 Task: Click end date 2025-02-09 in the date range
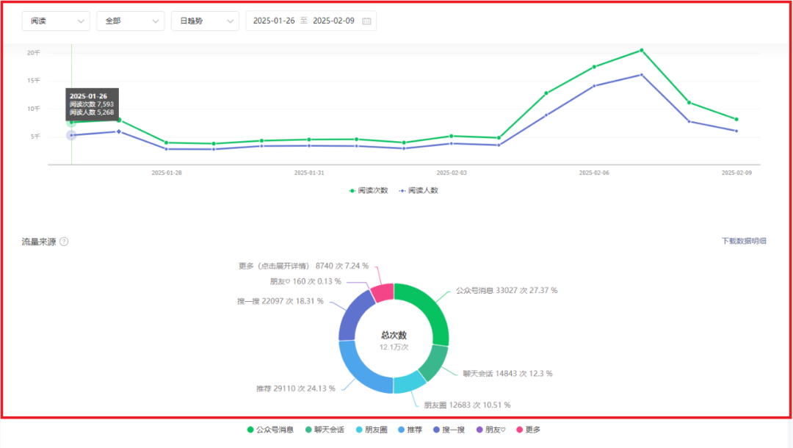(x=333, y=21)
